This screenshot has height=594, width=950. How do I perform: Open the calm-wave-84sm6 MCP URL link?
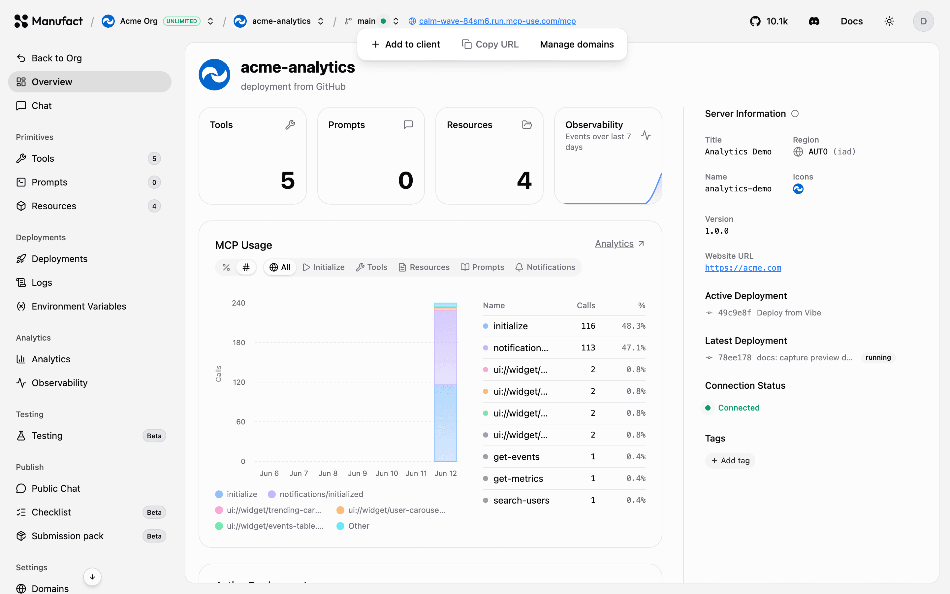[497, 21]
